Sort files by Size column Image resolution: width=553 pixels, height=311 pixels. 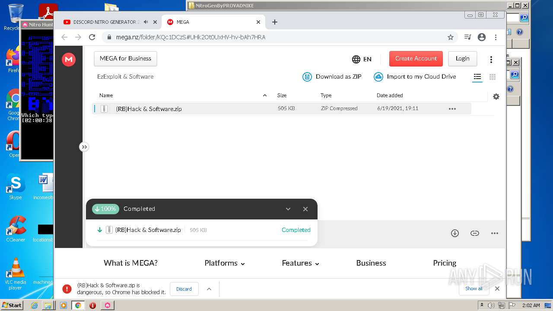282,95
